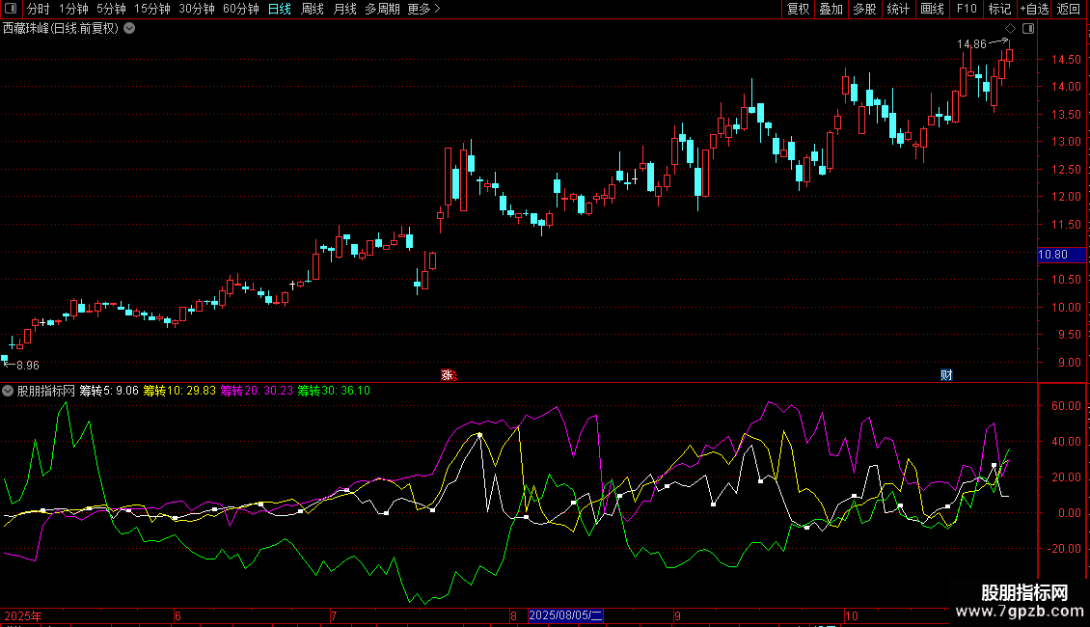Click the 股朋指标网 indicator name
Screen dimensions: 1090x627
pos(46,391)
